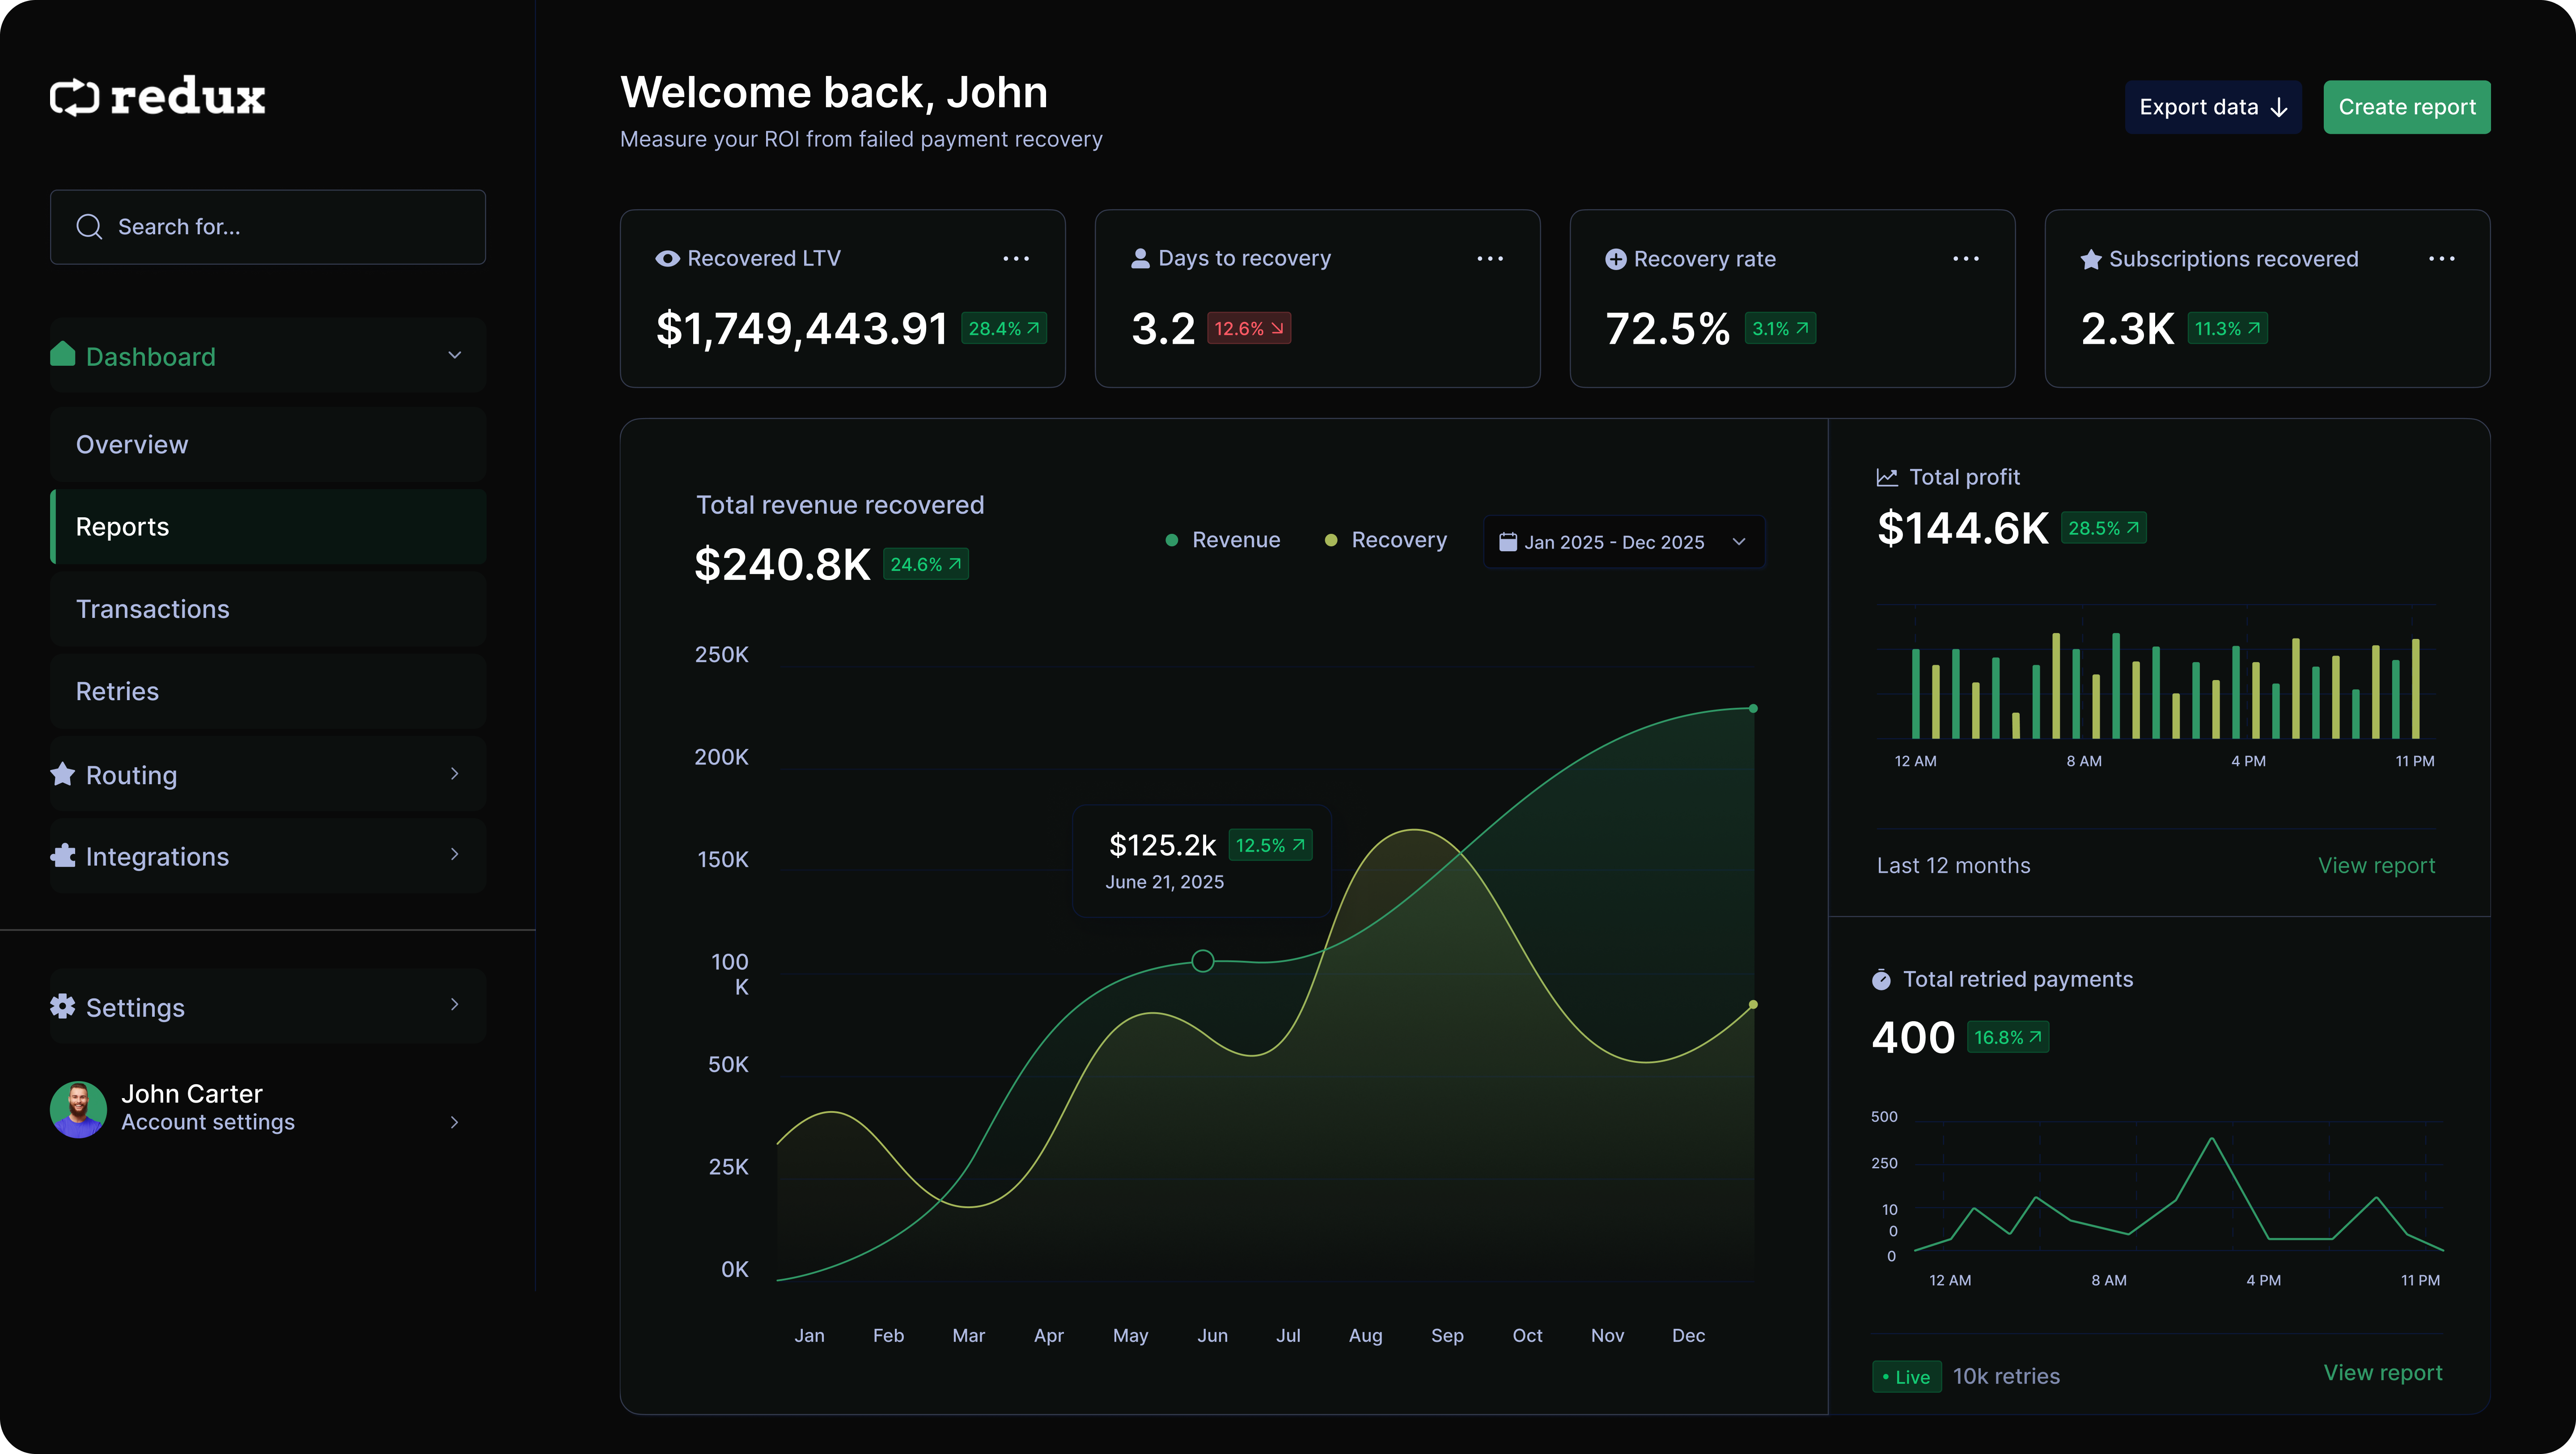Expand the Routing menu chevron

[x=454, y=774]
